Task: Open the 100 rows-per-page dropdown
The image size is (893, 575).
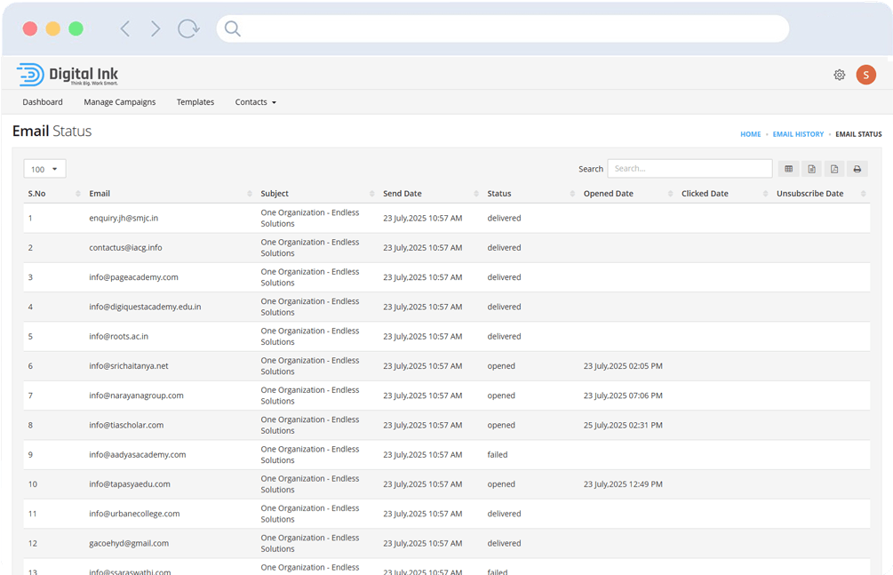Action: (44, 169)
